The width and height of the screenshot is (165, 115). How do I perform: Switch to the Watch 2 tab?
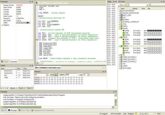coord(22,88)
